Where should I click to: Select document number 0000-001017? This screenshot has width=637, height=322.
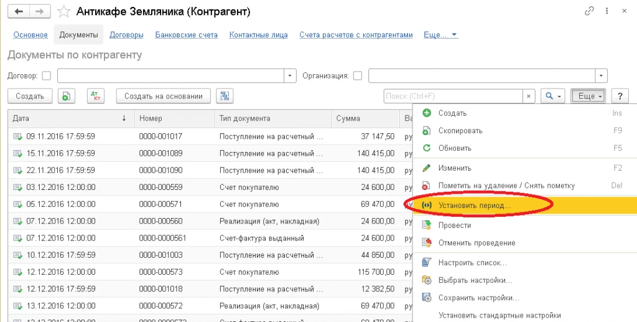tap(161, 136)
